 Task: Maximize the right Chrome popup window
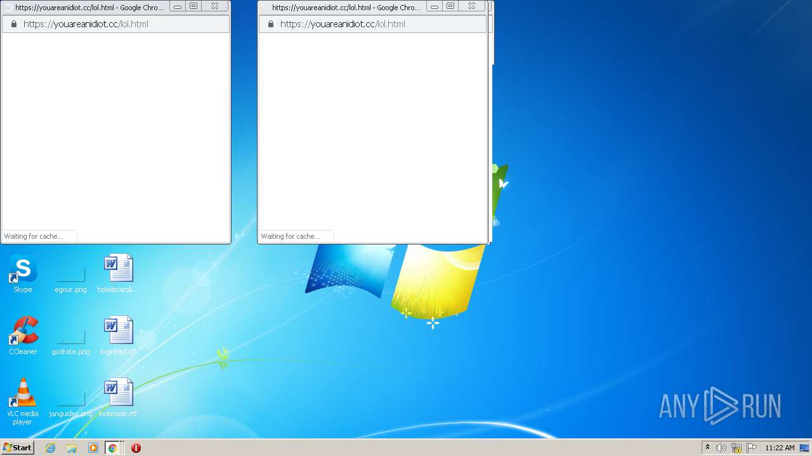(450, 6)
